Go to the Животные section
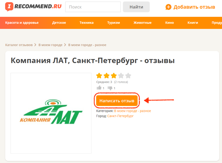The height and width of the screenshot is (163, 222). coord(142,23)
